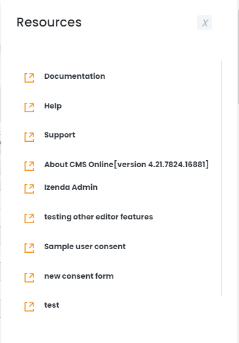Open About CMS Online version link
Screen dimensions: 239x343
(x=126, y=165)
